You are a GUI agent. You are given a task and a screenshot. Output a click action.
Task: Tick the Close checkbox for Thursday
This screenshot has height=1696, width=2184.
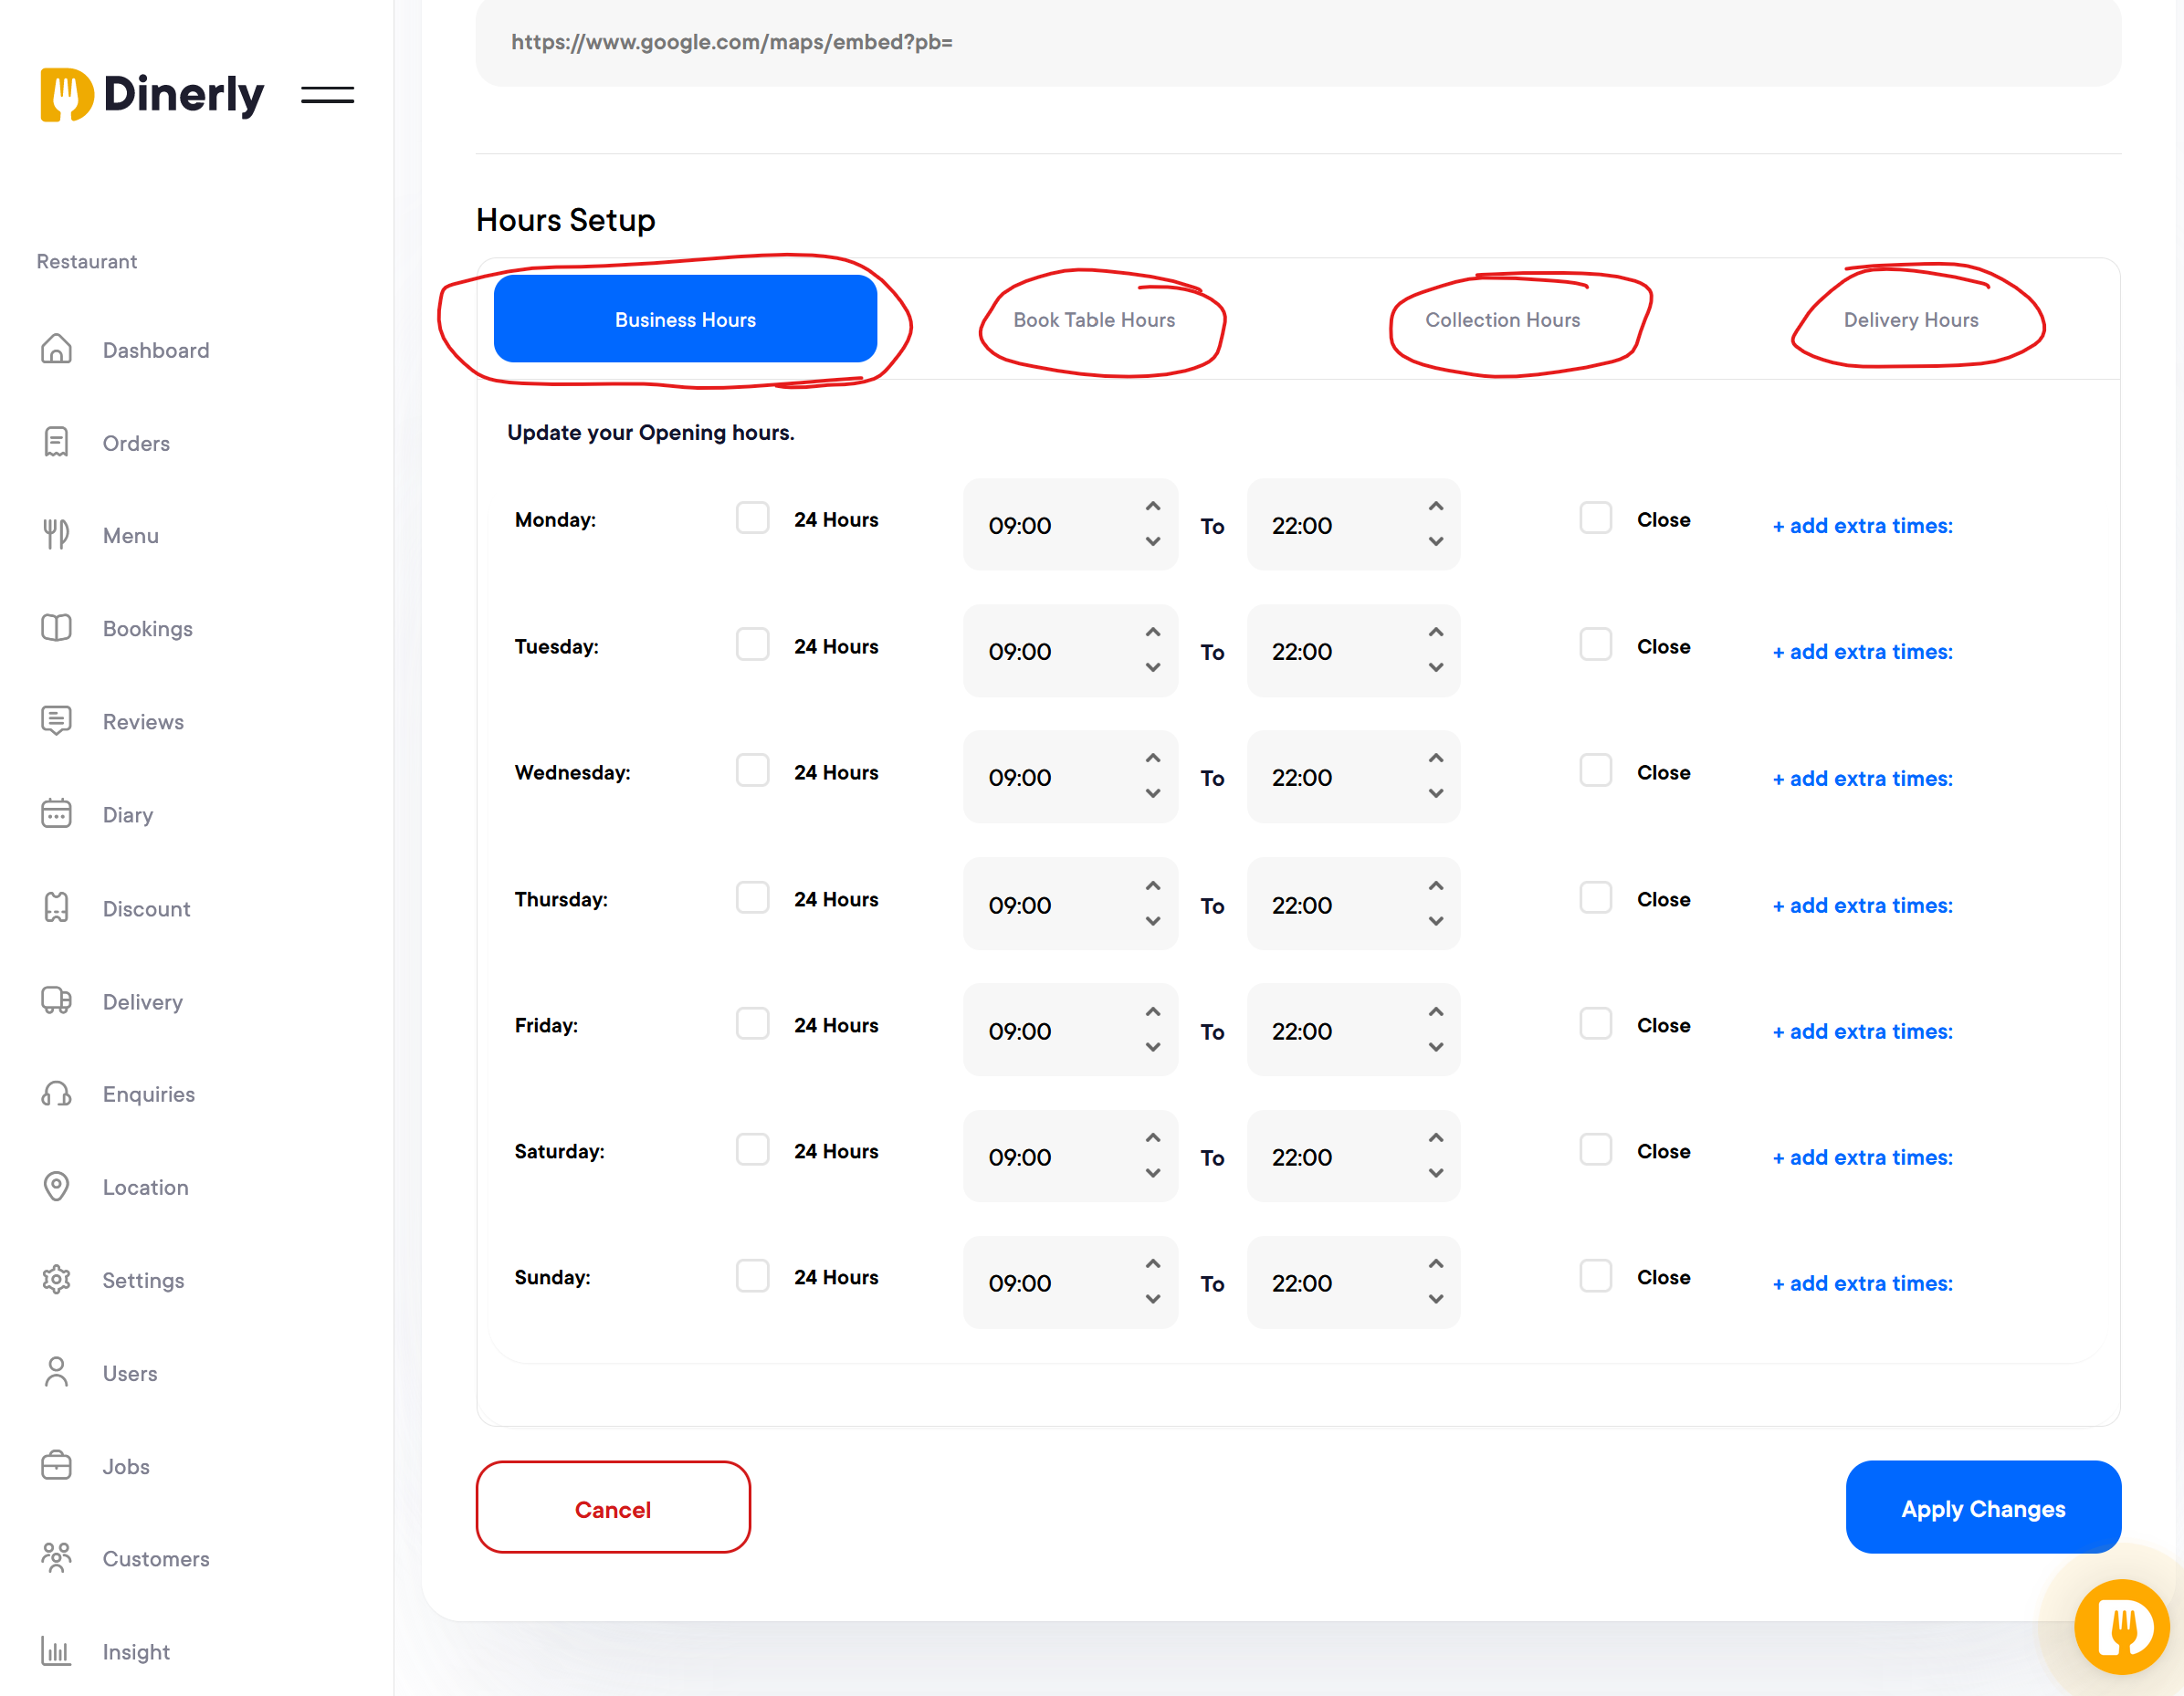1595,898
